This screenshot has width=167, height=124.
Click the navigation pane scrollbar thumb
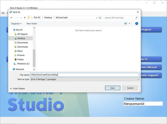click(x=34, y=58)
